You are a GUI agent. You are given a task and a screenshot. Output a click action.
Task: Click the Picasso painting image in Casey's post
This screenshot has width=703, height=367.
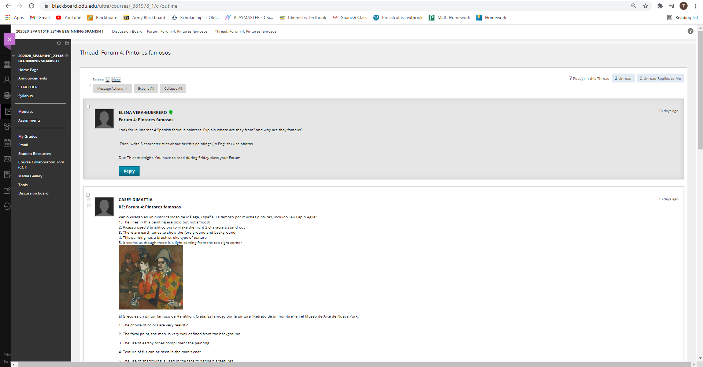click(151, 277)
